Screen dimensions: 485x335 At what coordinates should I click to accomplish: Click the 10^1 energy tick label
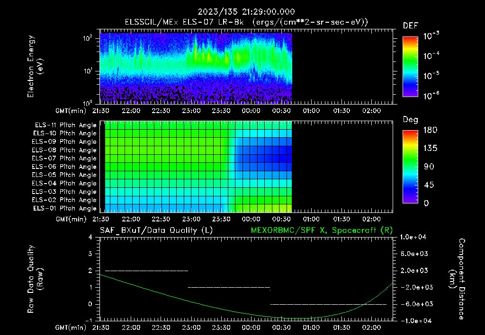tap(88, 71)
